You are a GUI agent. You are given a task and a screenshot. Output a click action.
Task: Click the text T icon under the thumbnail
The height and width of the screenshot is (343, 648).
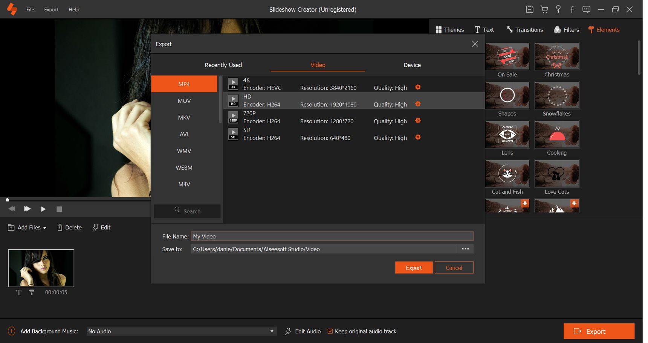coord(19,292)
